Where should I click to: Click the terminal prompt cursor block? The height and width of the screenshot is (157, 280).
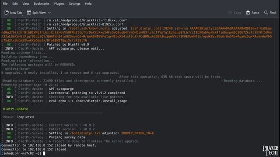44,154
